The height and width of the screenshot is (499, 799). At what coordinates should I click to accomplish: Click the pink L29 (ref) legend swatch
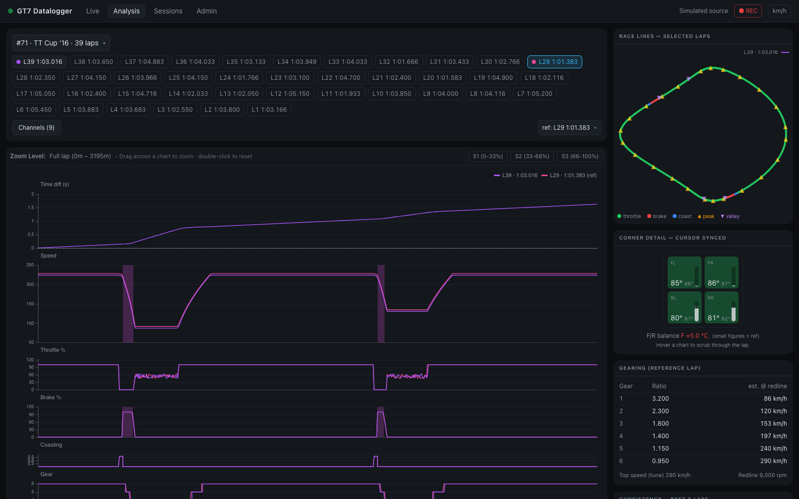click(544, 176)
